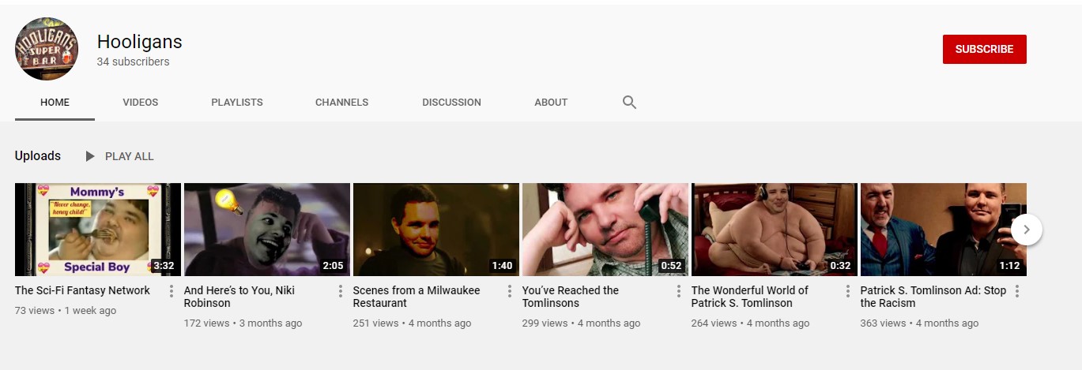Click the 299 views • 4 months ago text
1082x370 pixels.
582,323
